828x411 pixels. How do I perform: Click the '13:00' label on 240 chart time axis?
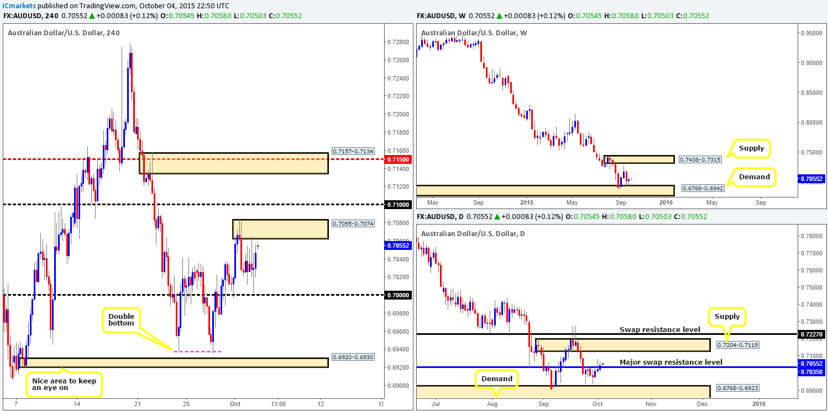(278, 404)
